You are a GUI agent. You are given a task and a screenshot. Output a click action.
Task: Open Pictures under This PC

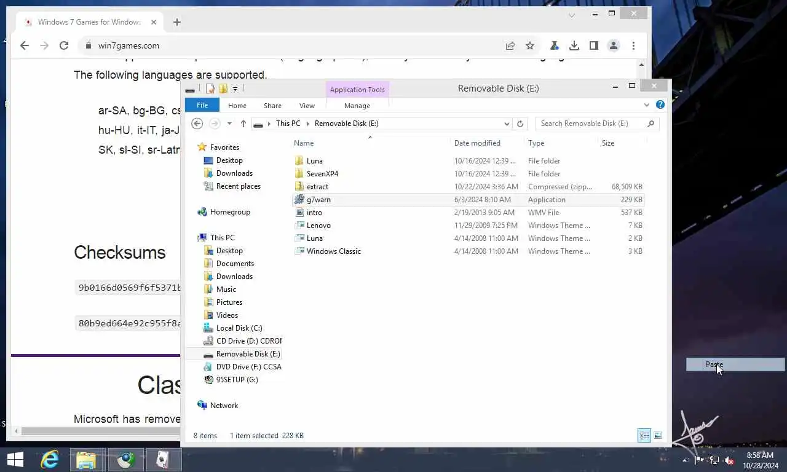229,302
